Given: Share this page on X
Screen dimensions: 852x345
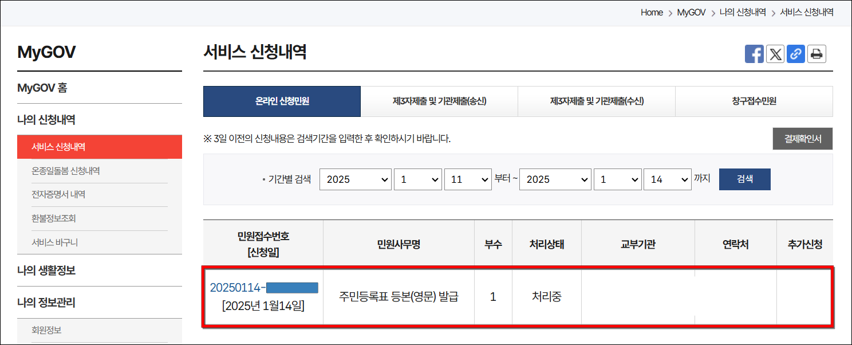Looking at the screenshot, I should point(775,53).
